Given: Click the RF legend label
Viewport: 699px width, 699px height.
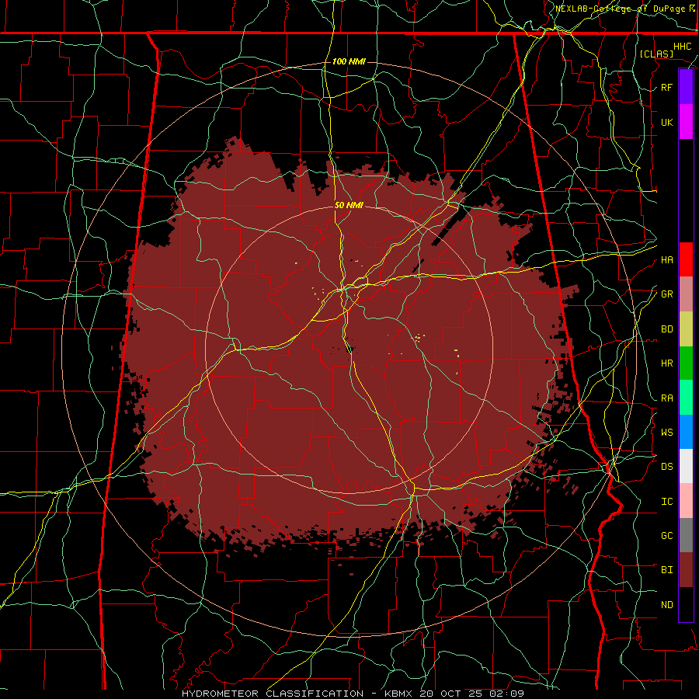Looking at the screenshot, I should tap(667, 87).
